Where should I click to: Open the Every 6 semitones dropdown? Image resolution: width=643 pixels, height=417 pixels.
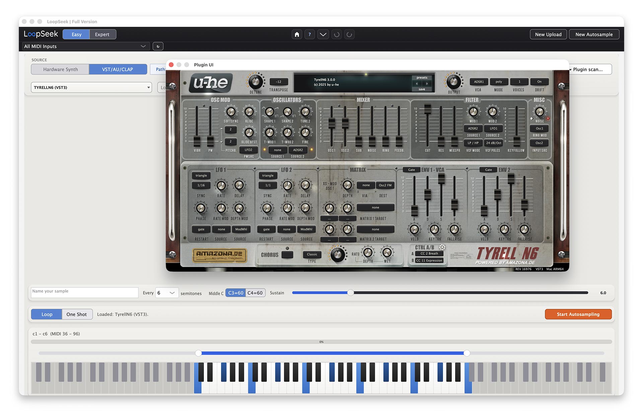pyautogui.click(x=167, y=293)
